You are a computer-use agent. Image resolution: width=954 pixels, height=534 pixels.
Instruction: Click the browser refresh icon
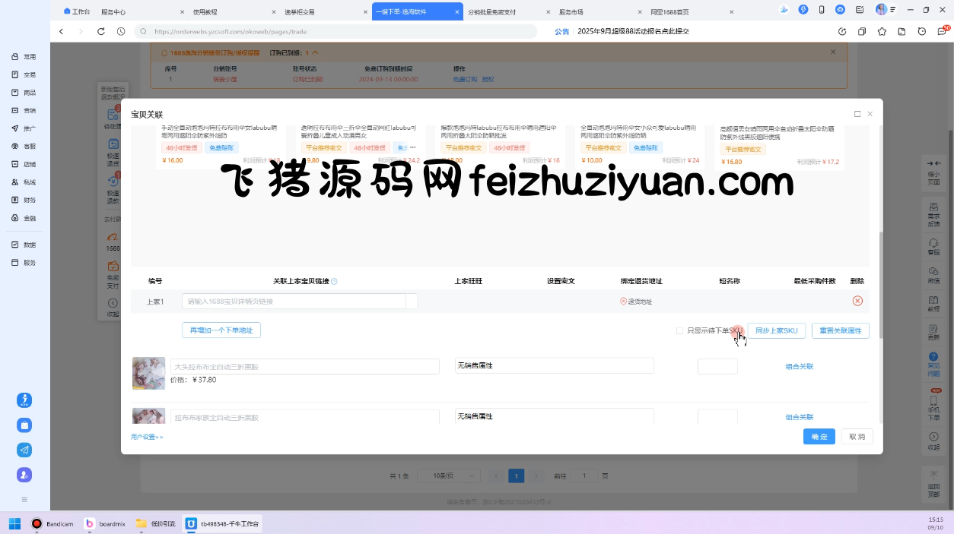[x=101, y=31]
